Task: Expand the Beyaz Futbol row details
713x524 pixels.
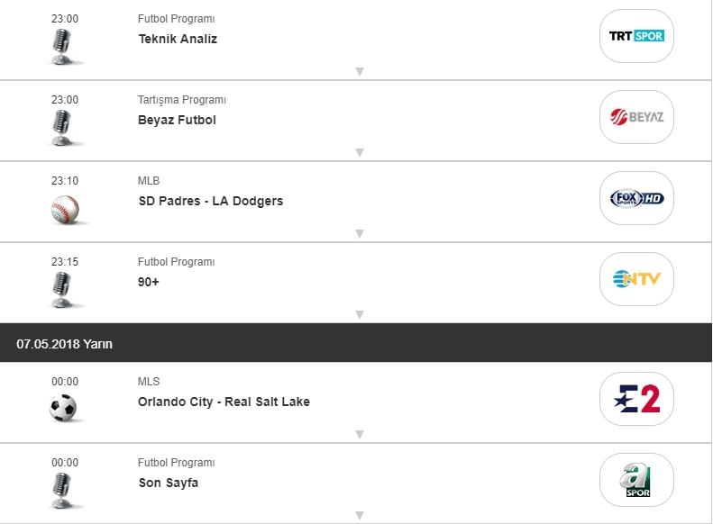Action: click(x=359, y=152)
